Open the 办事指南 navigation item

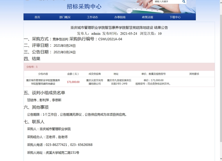pos(120,17)
